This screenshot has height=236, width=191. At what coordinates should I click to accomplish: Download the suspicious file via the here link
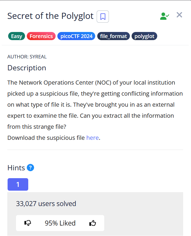coord(92,138)
